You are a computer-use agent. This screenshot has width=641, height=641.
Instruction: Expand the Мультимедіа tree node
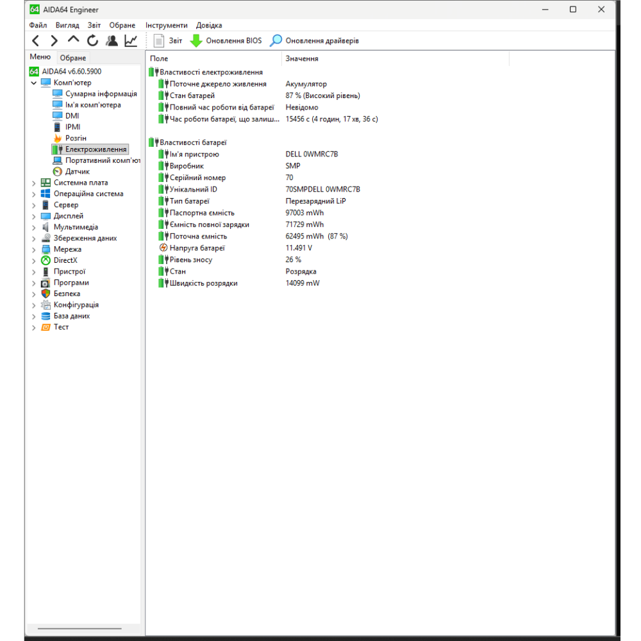click(34, 227)
